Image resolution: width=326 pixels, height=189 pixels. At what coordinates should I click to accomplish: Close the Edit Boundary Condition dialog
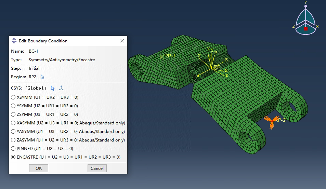pos(122,41)
